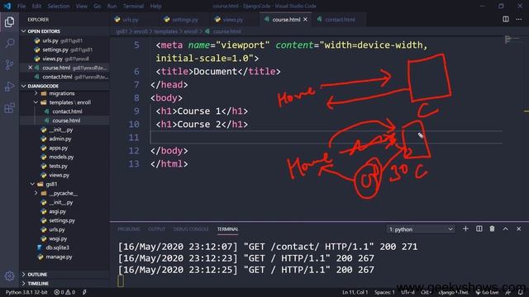Create a new terminal with plus icon
Viewport: 529px width, 297px height.
coord(465,229)
